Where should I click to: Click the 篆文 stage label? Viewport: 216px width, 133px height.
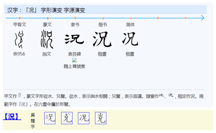tap(47, 25)
